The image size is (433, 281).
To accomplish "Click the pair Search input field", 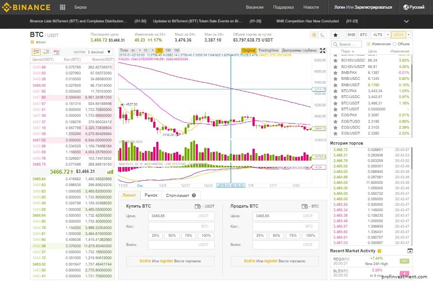I will (x=347, y=44).
